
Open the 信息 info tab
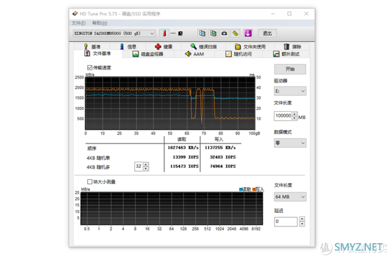click(128, 47)
